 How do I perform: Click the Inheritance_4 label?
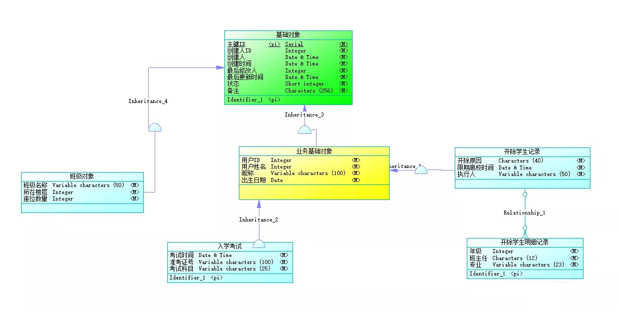click(x=148, y=101)
